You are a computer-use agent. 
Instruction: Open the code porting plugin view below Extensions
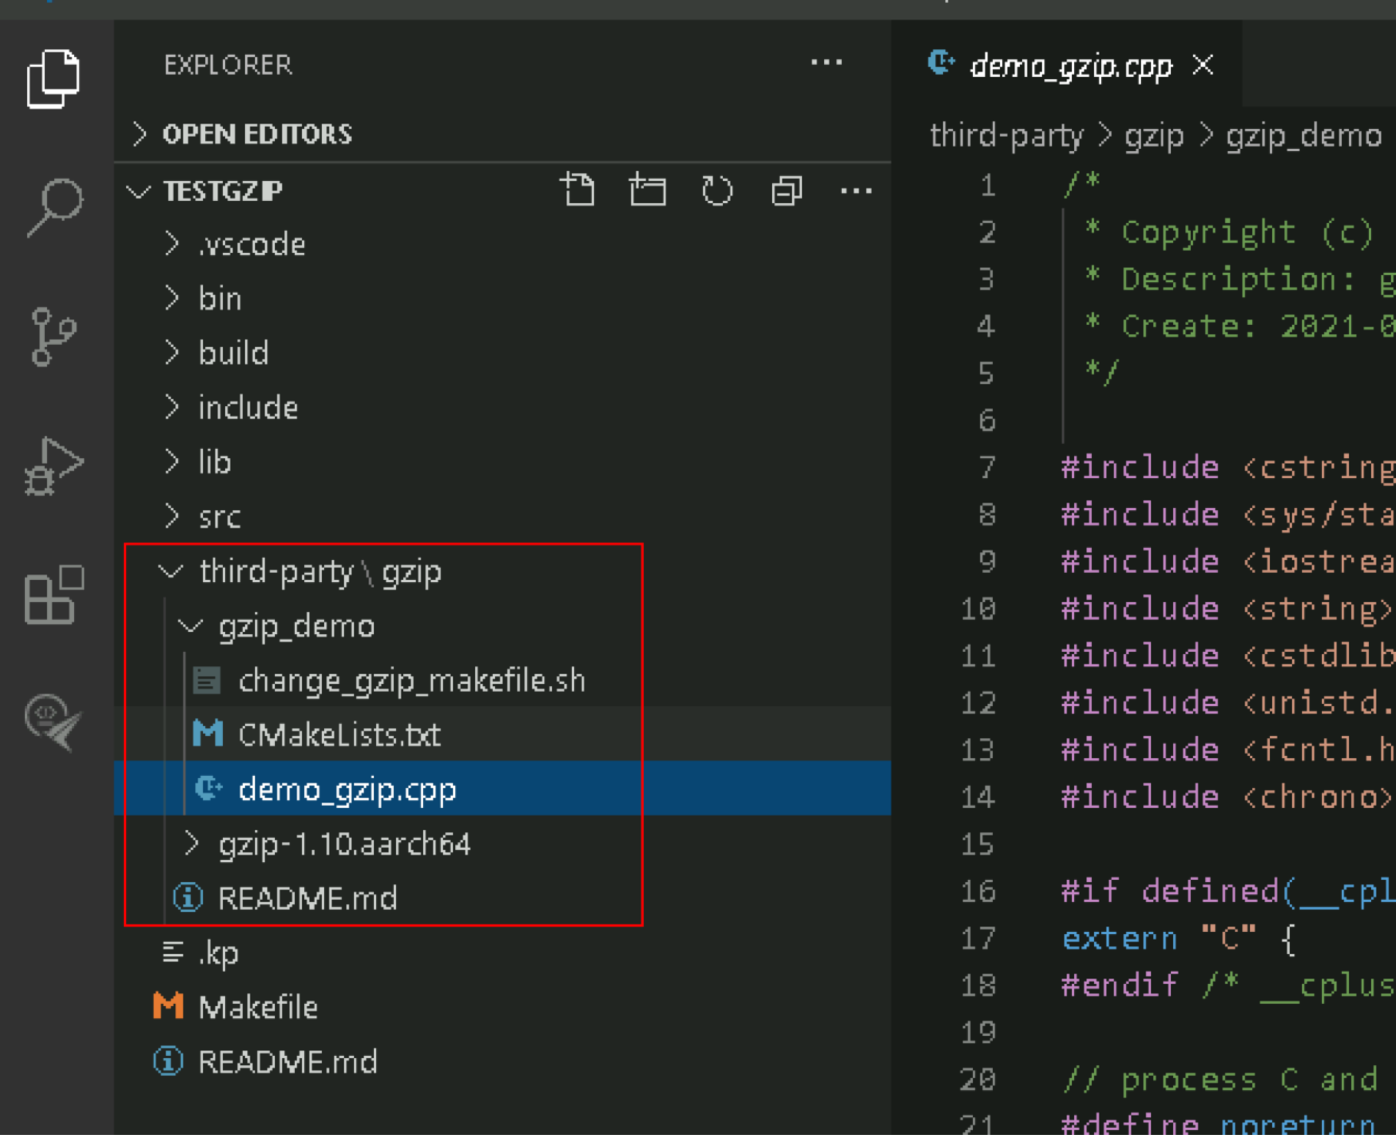click(54, 722)
